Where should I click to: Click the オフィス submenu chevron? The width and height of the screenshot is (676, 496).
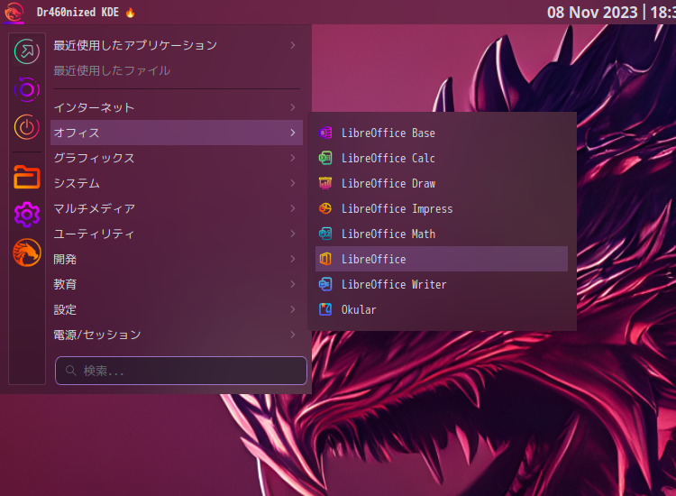pyautogui.click(x=293, y=133)
